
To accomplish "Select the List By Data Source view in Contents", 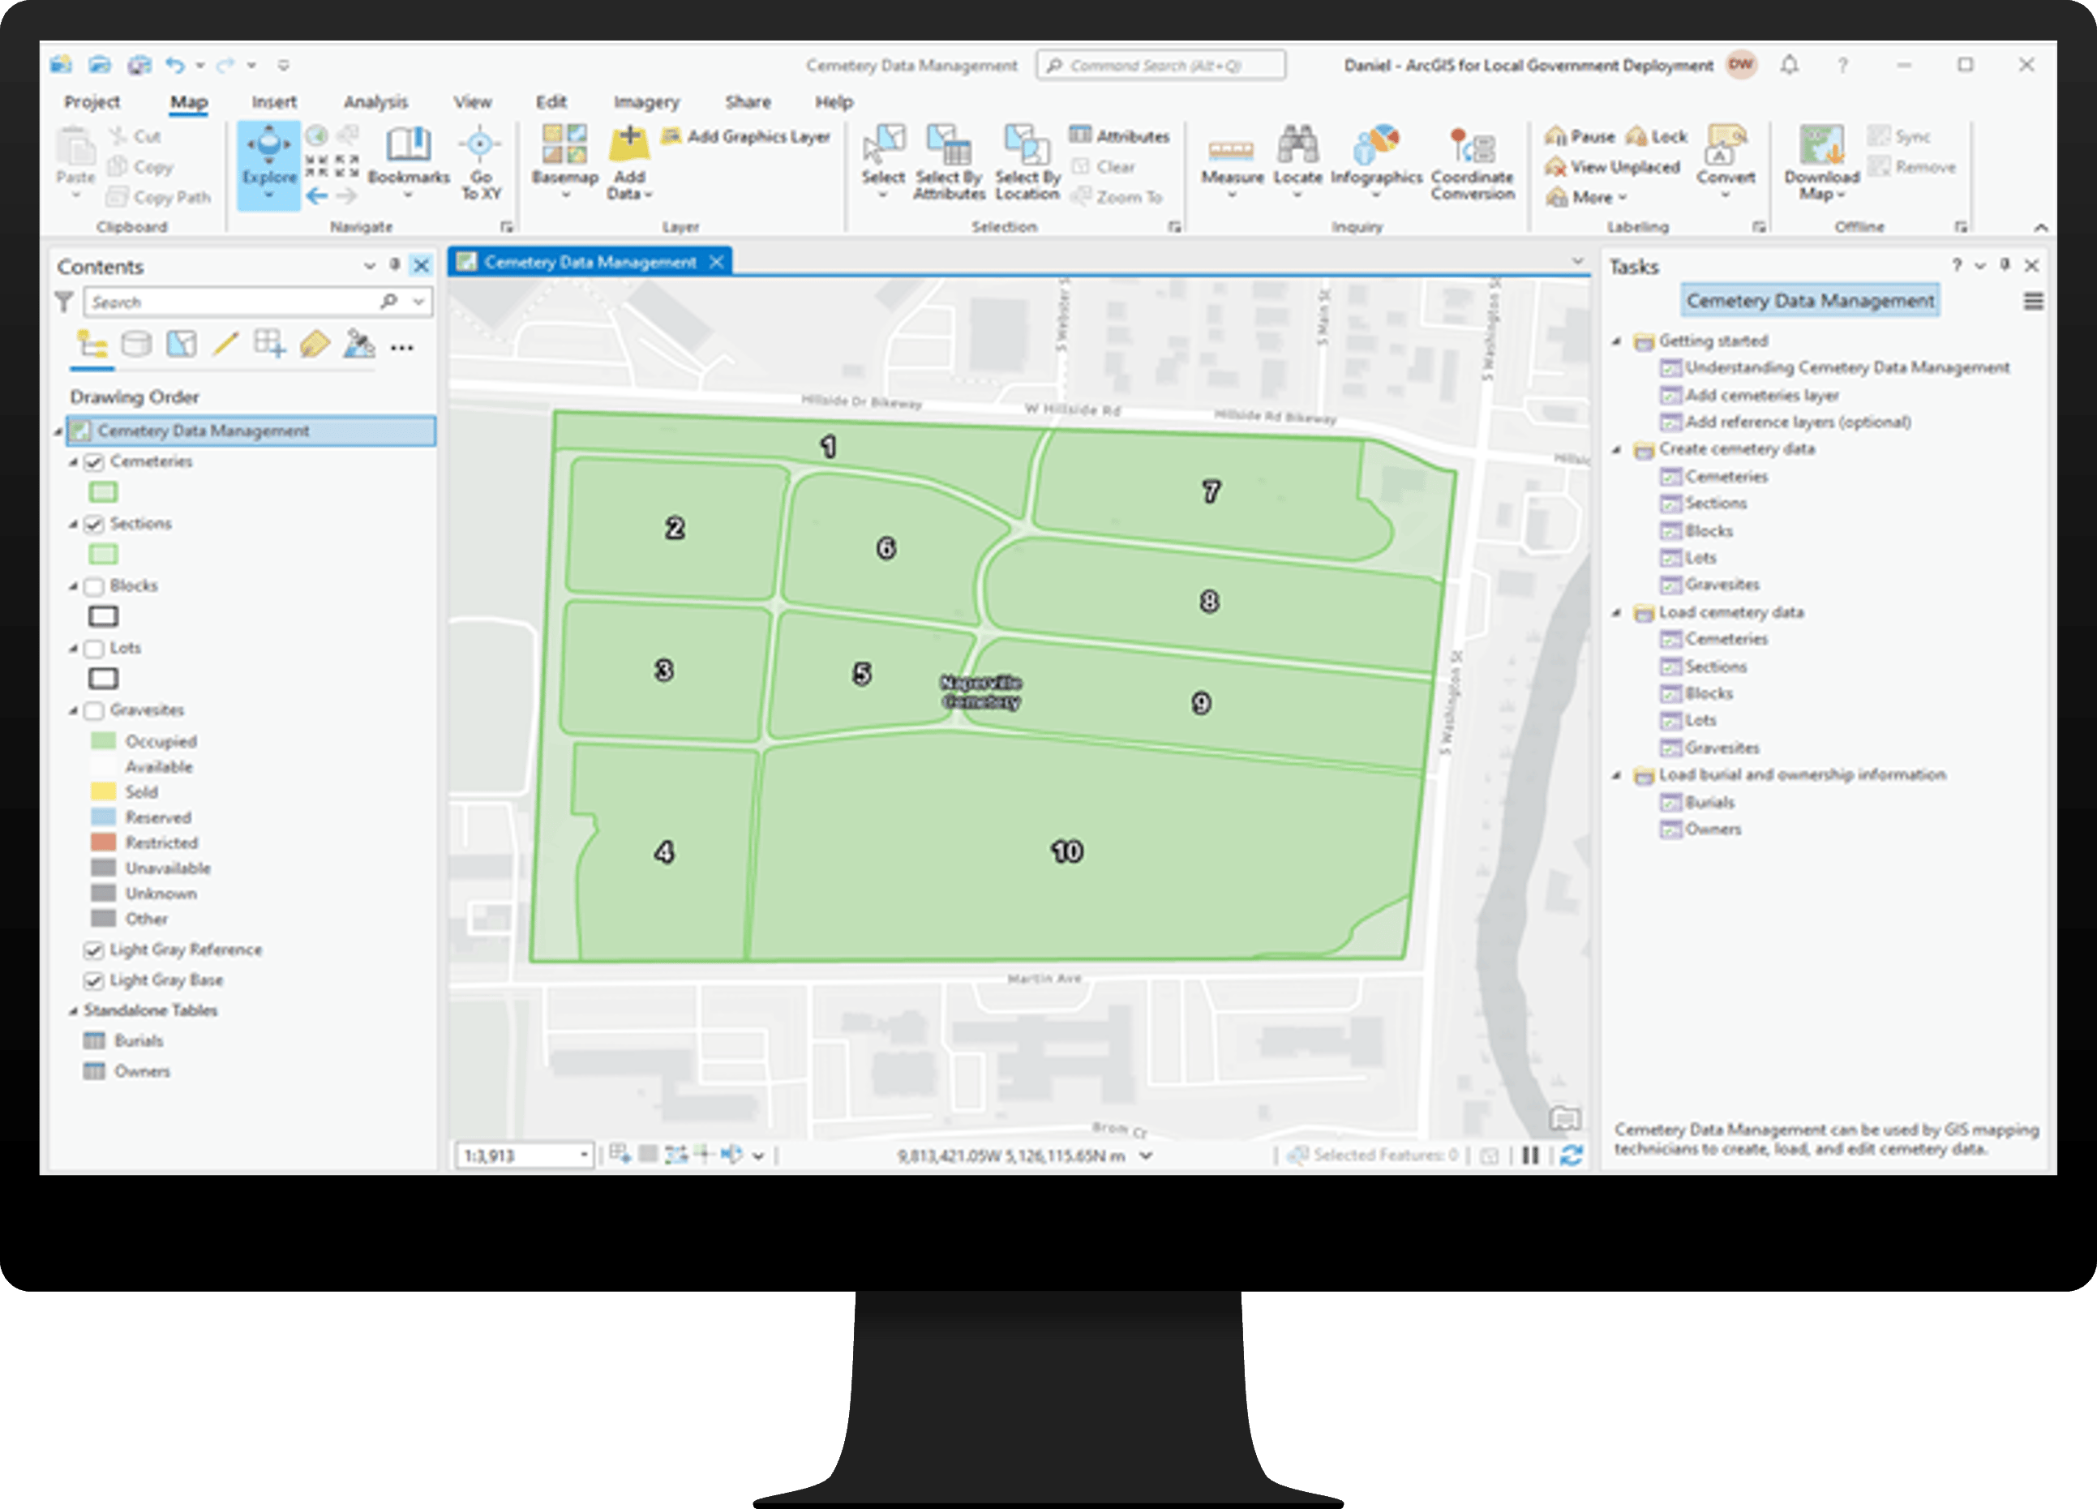I will [136, 344].
